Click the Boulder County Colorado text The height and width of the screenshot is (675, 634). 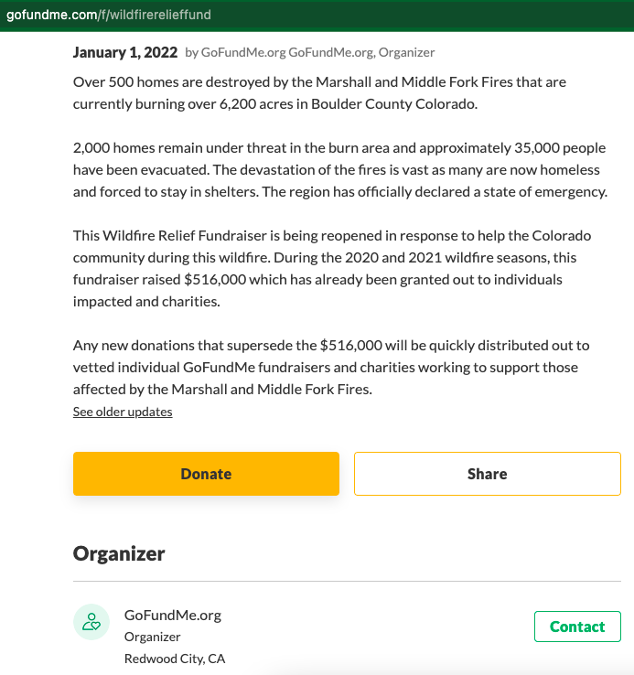point(394,103)
